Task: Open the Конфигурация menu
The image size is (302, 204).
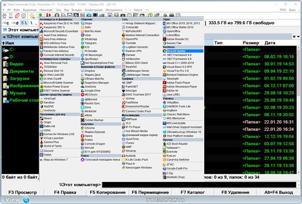Action: click(x=93, y=10)
